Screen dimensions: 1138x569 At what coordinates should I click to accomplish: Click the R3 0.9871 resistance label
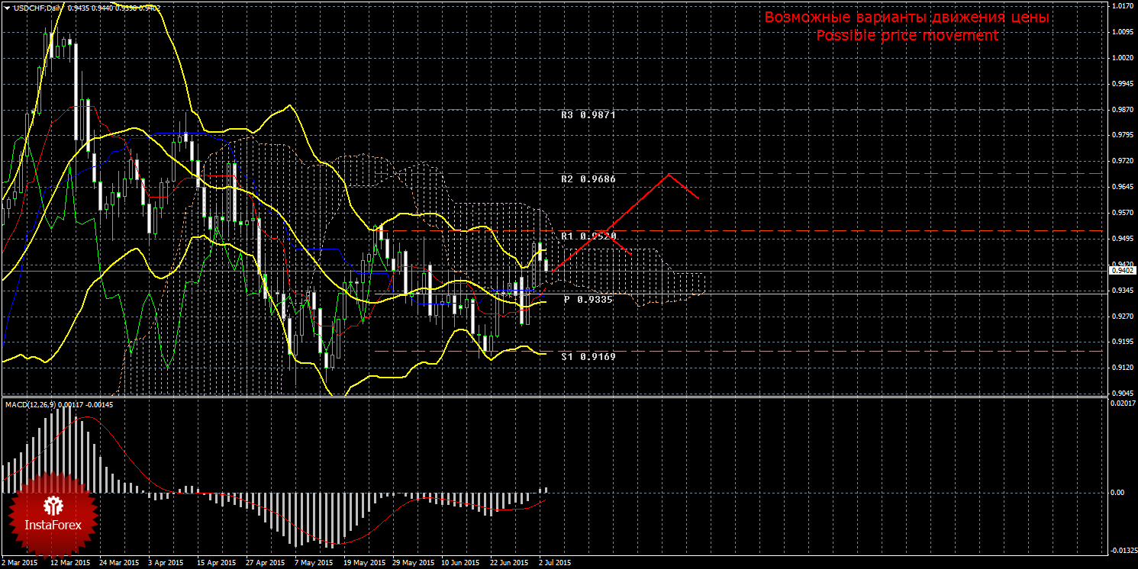click(588, 115)
